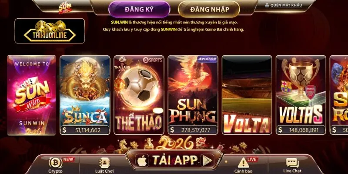Select the Voltas trophy game card
Image resolution: width=348 pixels, height=174 pixels.
point(301,95)
